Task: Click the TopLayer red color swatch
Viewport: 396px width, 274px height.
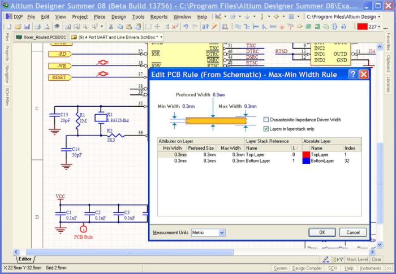Action: point(306,155)
